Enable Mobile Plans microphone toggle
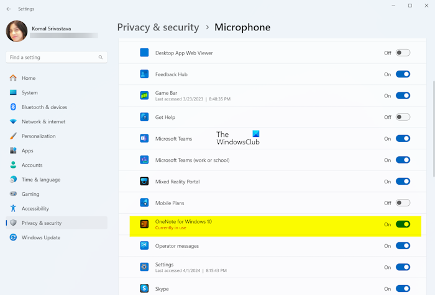This screenshot has height=295, width=435. (x=403, y=203)
